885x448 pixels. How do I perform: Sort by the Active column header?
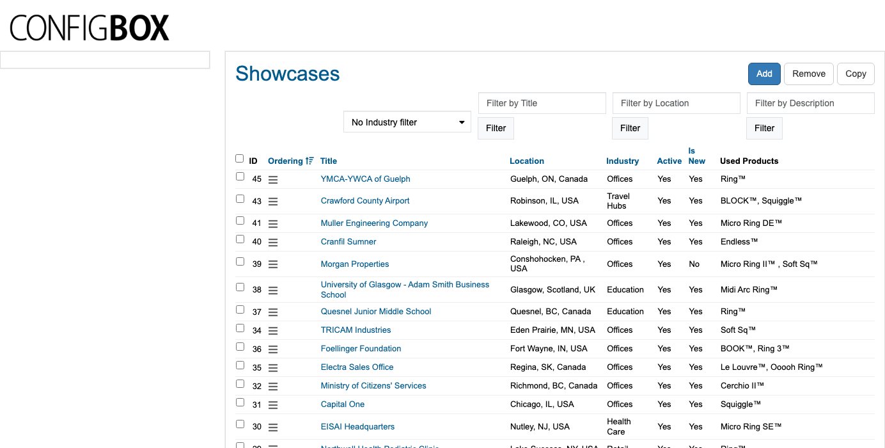pos(670,161)
